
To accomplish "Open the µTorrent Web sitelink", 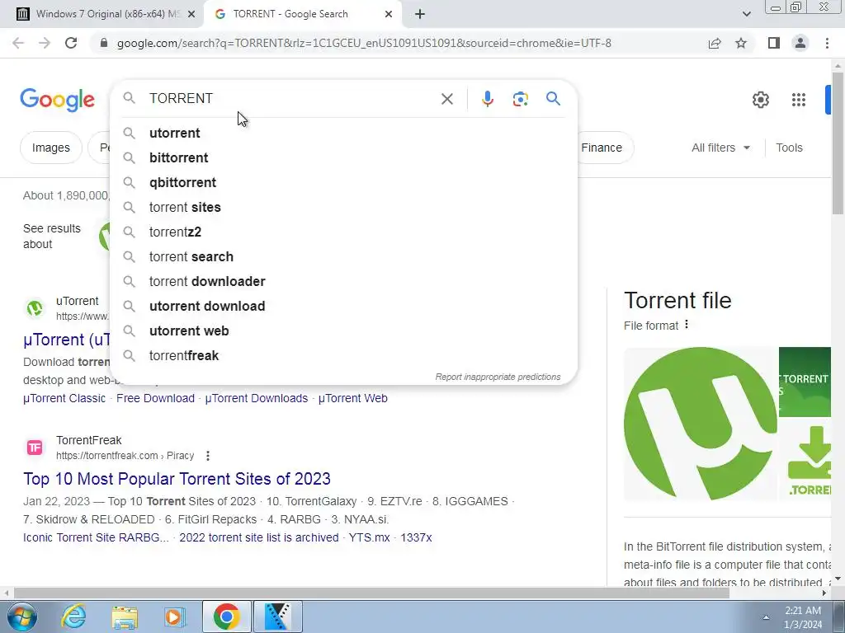I will point(353,398).
